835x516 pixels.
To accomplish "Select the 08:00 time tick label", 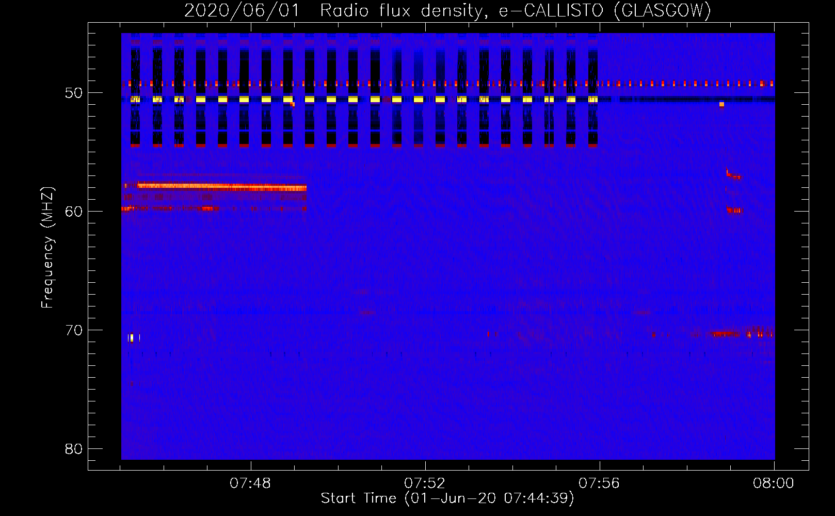I will [x=773, y=483].
